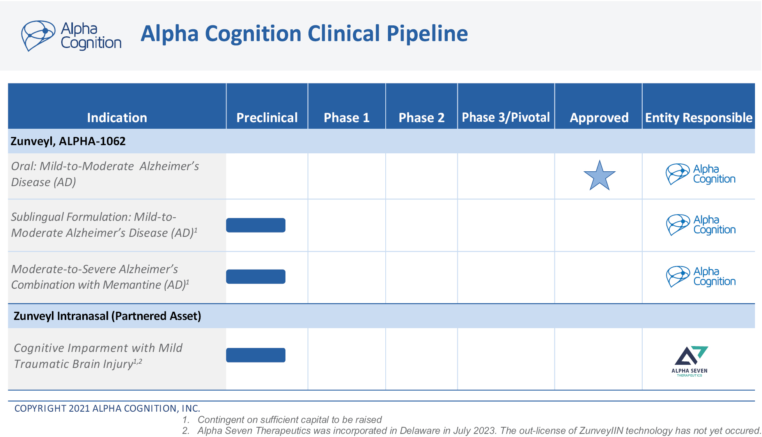Select the Preclinical column header
This screenshot has height=437, width=762.
(x=267, y=117)
